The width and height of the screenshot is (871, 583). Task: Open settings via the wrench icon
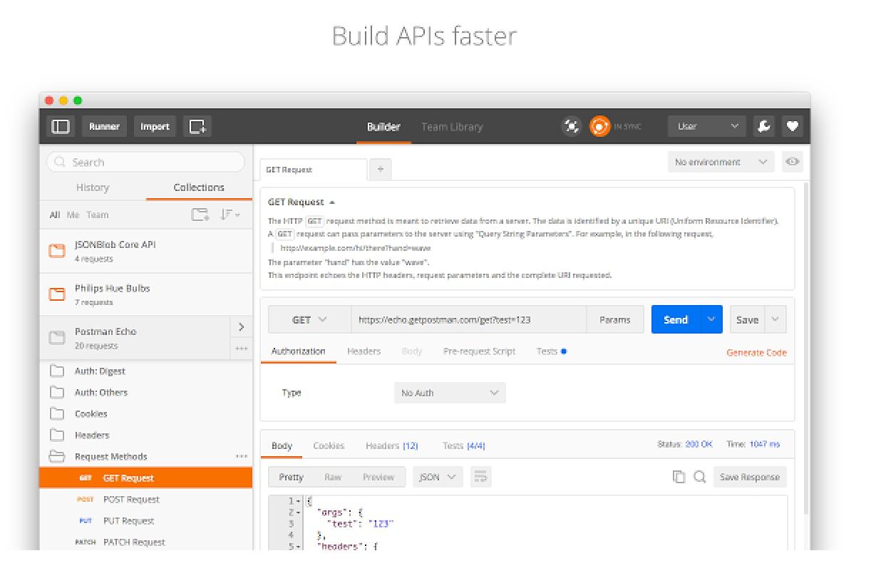[x=764, y=126]
